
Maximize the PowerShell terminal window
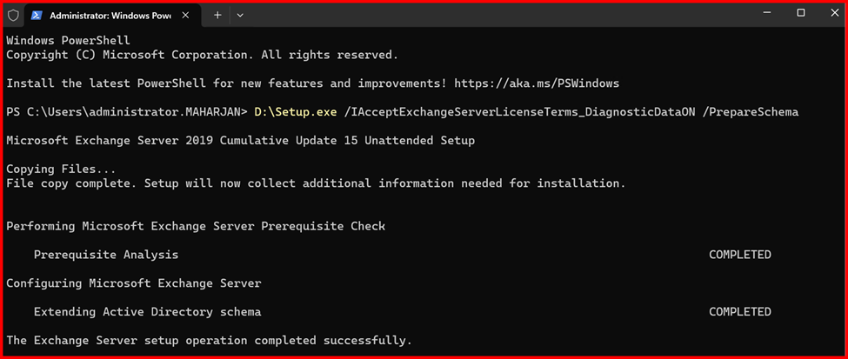(800, 13)
